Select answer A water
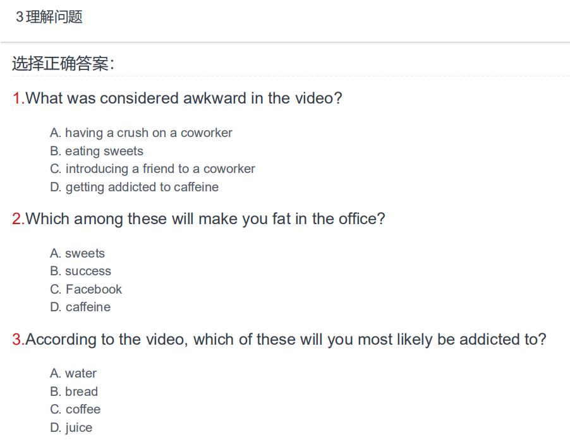Image resolution: width=570 pixels, height=447 pixels. [73, 373]
